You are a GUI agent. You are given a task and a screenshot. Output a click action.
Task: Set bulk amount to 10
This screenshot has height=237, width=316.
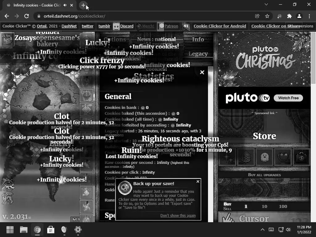coord(264,206)
